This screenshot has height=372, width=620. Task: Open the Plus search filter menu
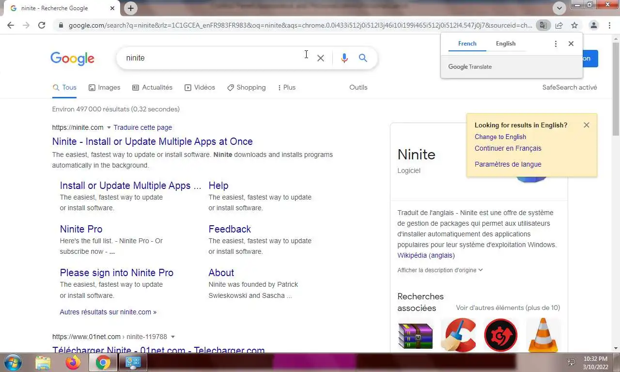(x=286, y=88)
